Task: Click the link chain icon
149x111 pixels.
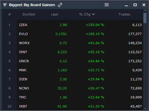Action: click(60, 5)
